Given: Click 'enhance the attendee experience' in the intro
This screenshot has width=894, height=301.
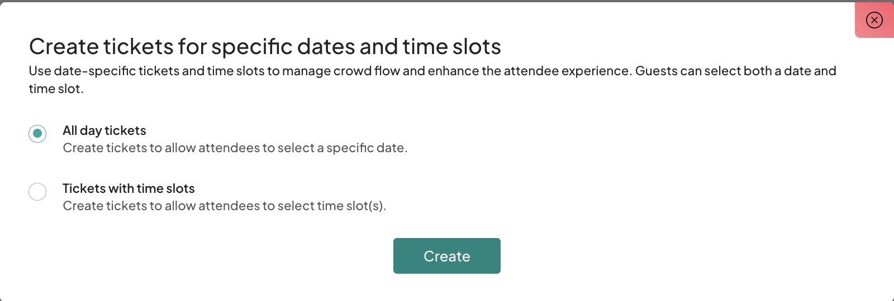Looking at the screenshot, I should (x=529, y=71).
